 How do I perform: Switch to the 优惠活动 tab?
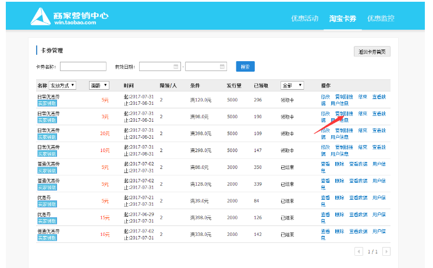pos(304,18)
